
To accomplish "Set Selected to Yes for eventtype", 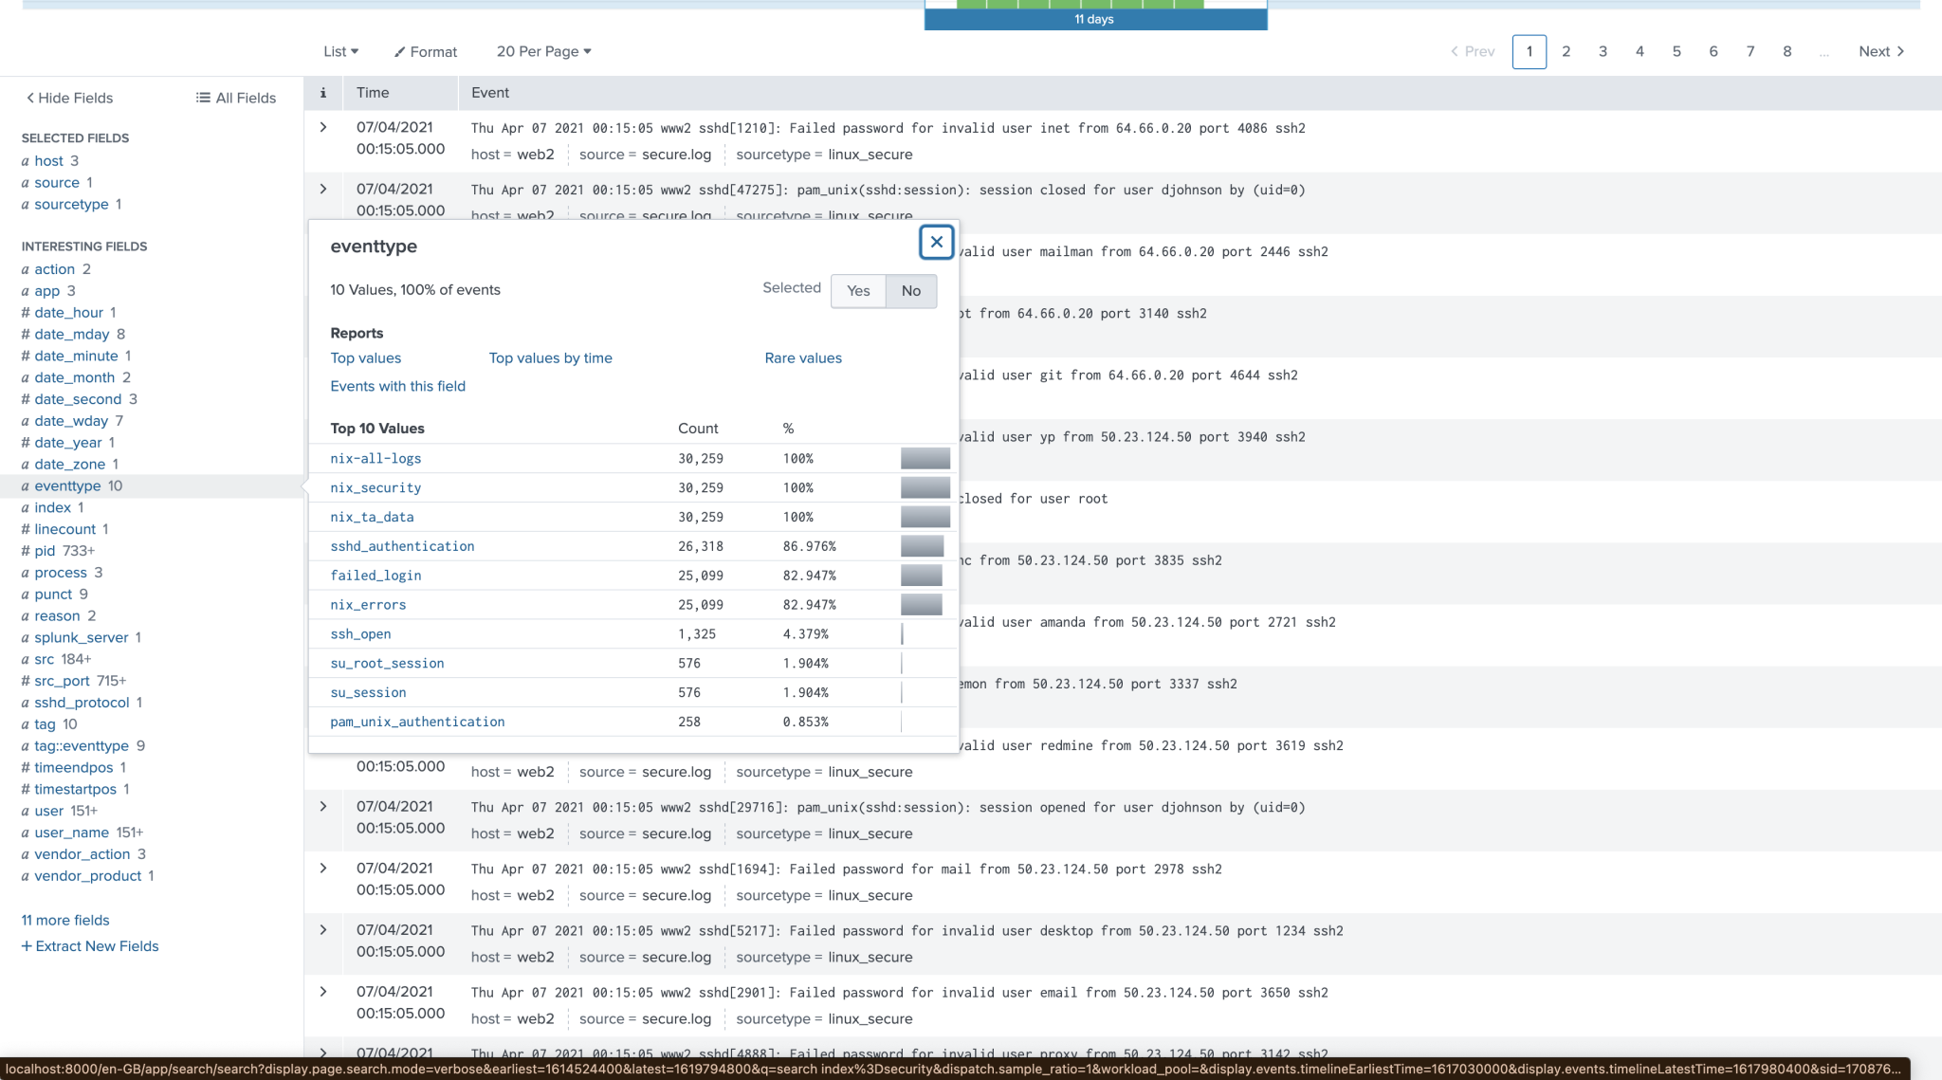I will coord(857,291).
